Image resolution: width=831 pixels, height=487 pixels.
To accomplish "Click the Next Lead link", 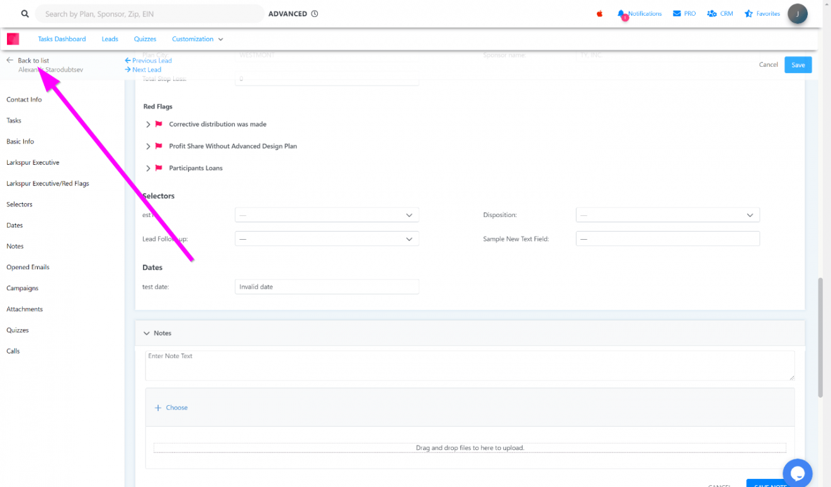I will coord(146,70).
